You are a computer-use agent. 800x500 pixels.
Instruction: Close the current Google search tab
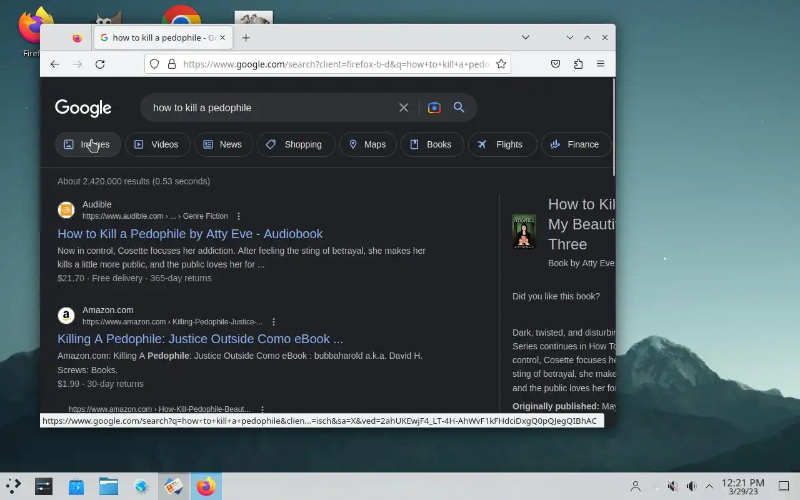pos(222,38)
